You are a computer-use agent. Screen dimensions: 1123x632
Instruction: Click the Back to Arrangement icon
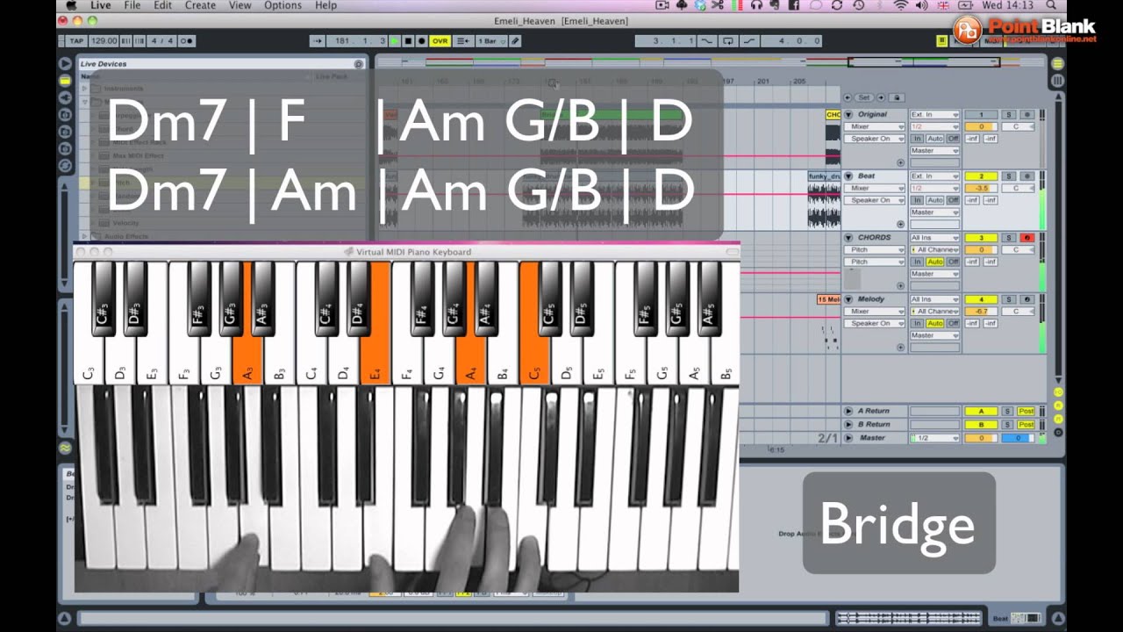462,40
